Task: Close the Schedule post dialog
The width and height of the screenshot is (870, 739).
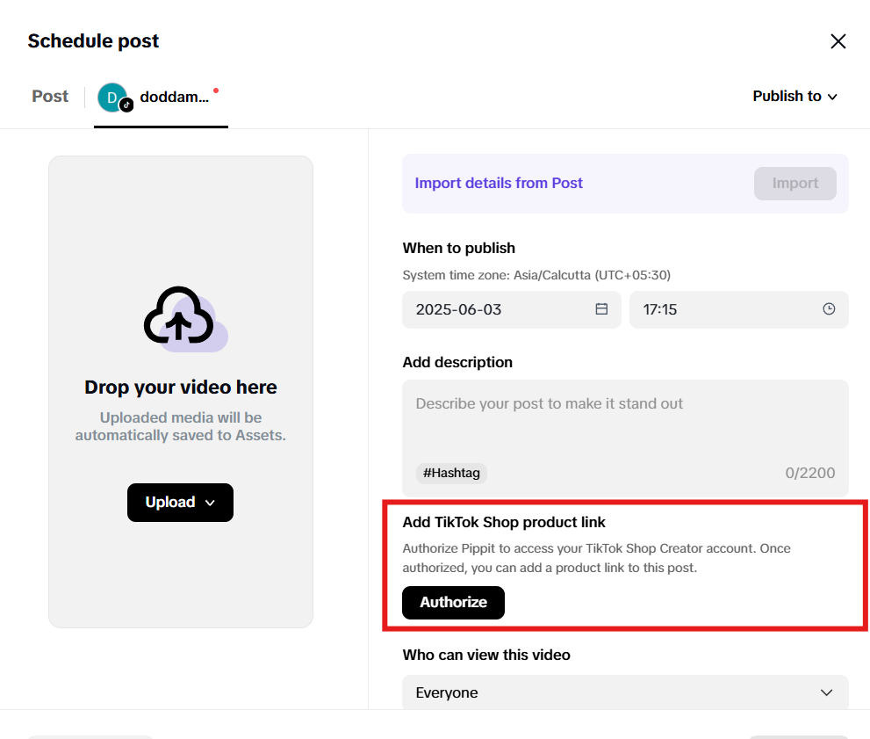Action: click(838, 41)
